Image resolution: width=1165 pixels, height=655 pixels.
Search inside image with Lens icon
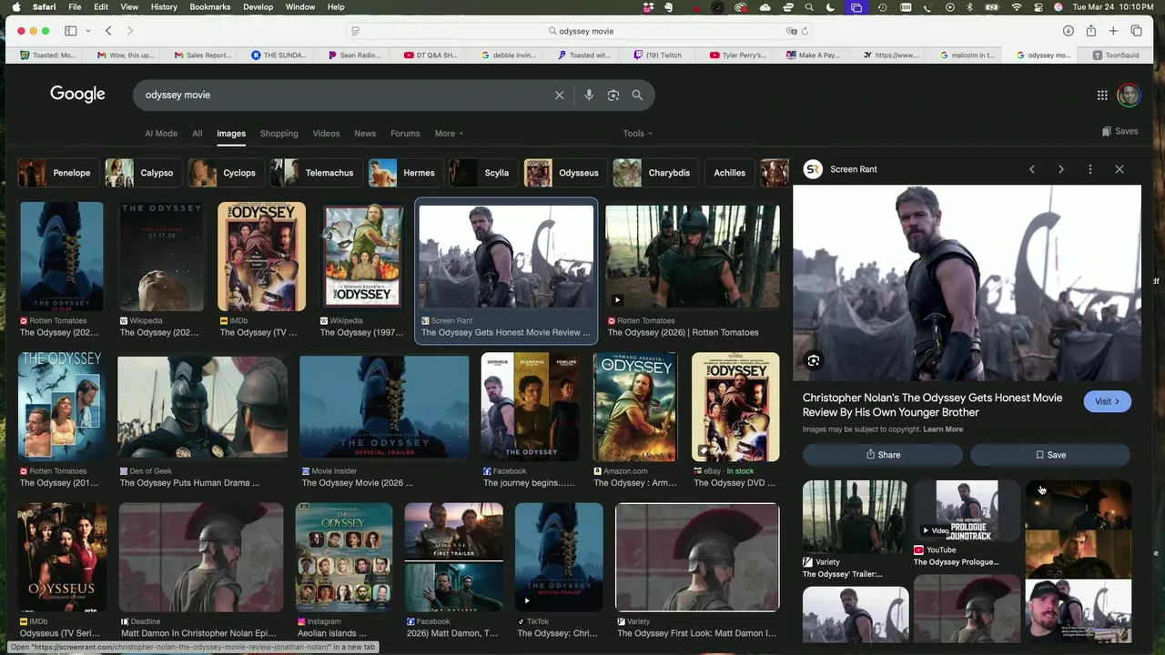pyautogui.click(x=814, y=361)
